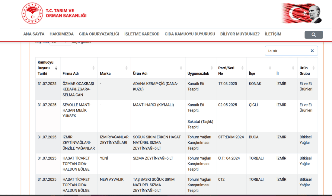Click the İLETİŞİM link
The width and height of the screenshot is (332, 196).
coord(273,34)
